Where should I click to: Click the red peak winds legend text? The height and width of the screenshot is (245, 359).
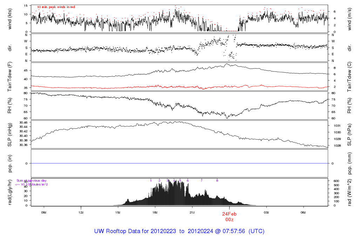(x=56, y=7)
